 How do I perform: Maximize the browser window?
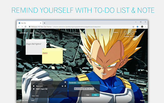[141, 22]
